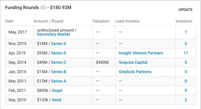The image size is (201, 109).
Task: Open the Series B round link
Action: coord(58,72)
